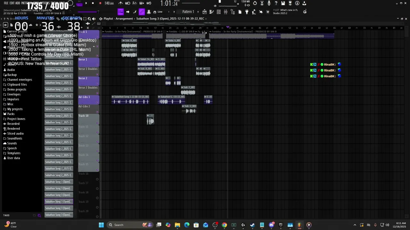This screenshot has width=410, height=230.
Task: Mute the Ad-Libs 2 track dot
Action: (x=97, y=112)
